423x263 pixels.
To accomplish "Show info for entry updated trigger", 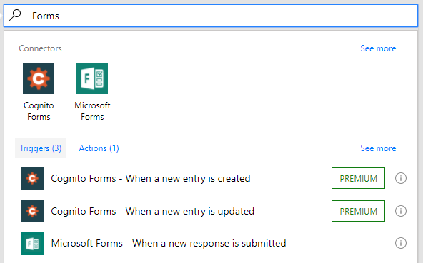I will [x=401, y=211].
